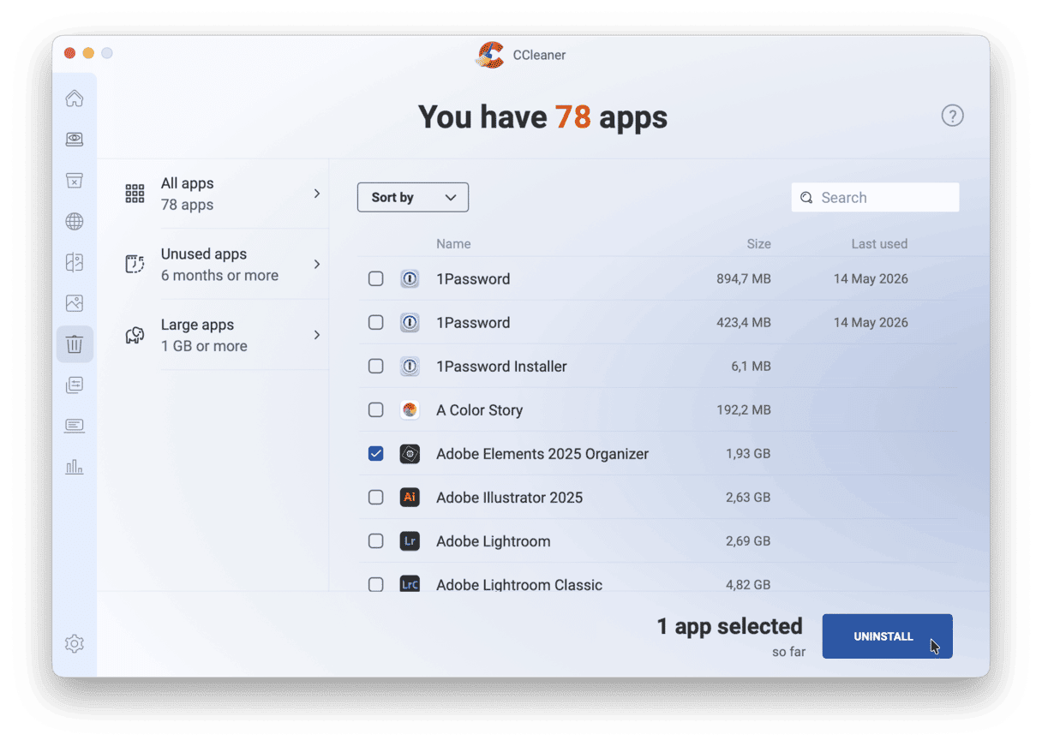Select the uninstaller trash sidebar icon
This screenshot has width=1042, height=746.
75,344
